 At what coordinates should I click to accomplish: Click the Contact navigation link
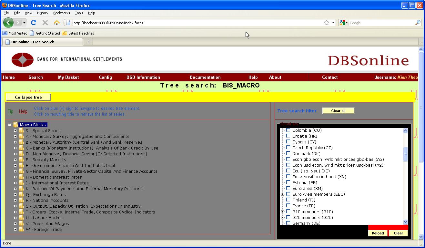point(330,77)
